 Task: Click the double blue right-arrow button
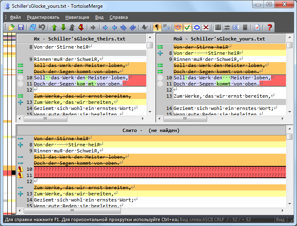[123, 27]
